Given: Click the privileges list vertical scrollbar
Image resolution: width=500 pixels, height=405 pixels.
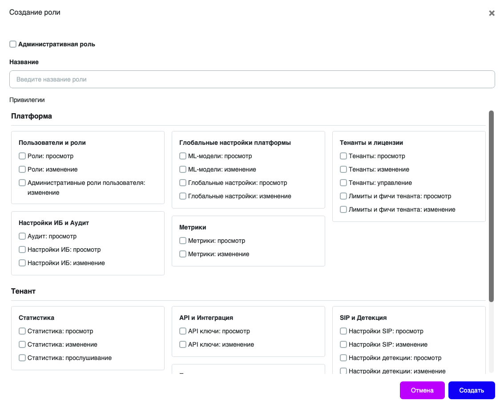Looking at the screenshot, I should (491, 206).
